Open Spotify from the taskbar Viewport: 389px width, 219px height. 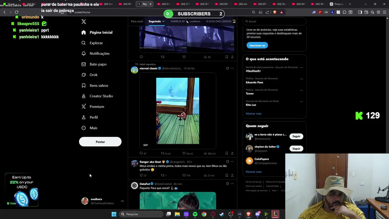195,214
